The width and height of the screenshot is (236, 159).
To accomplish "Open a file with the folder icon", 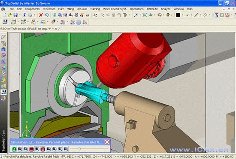I will coord(10,15).
